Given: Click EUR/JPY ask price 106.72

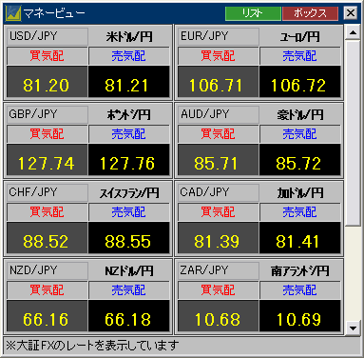Looking at the screenshot, I should pos(299,82).
